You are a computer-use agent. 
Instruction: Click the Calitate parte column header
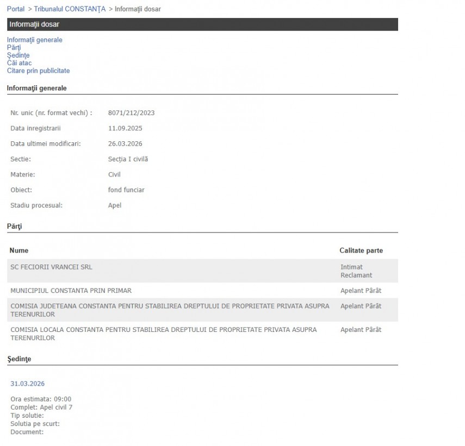tap(361, 250)
